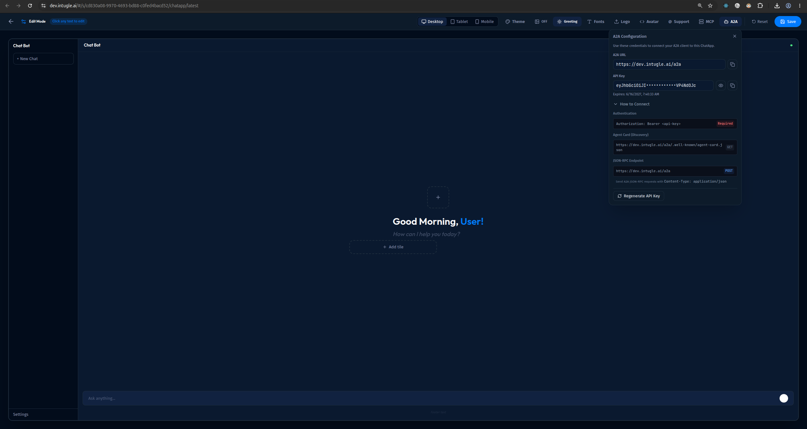Go back using the editor back arrow
807x429 pixels.
11,21
